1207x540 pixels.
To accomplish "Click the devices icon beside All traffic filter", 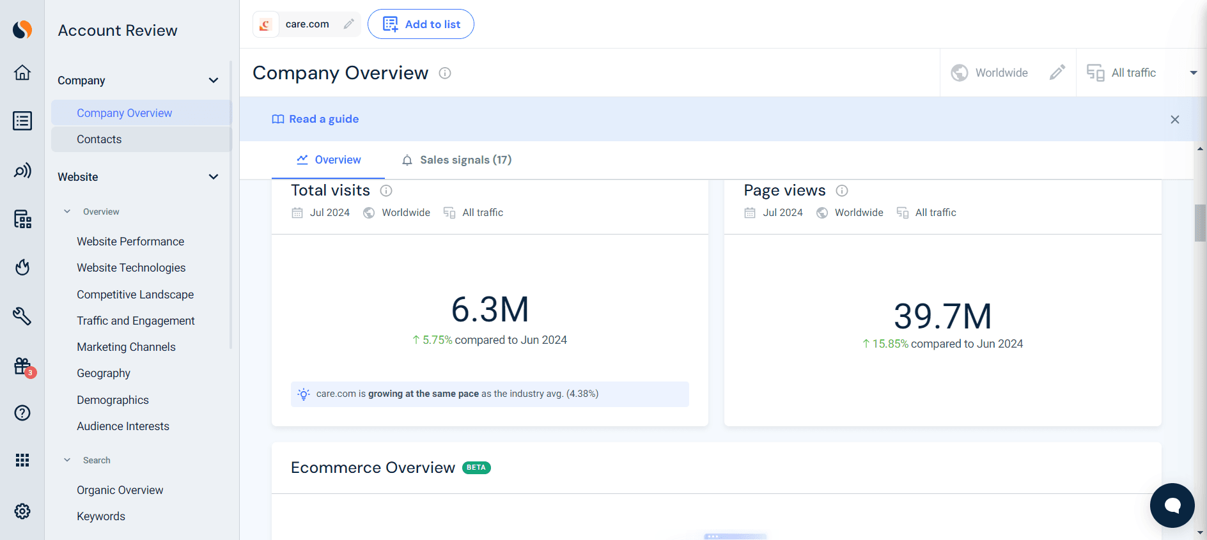I will (x=1096, y=73).
